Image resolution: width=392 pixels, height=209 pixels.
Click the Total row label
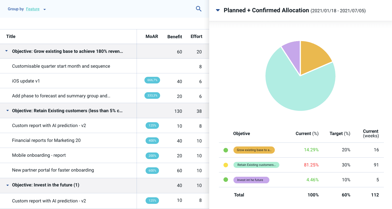coord(239,195)
